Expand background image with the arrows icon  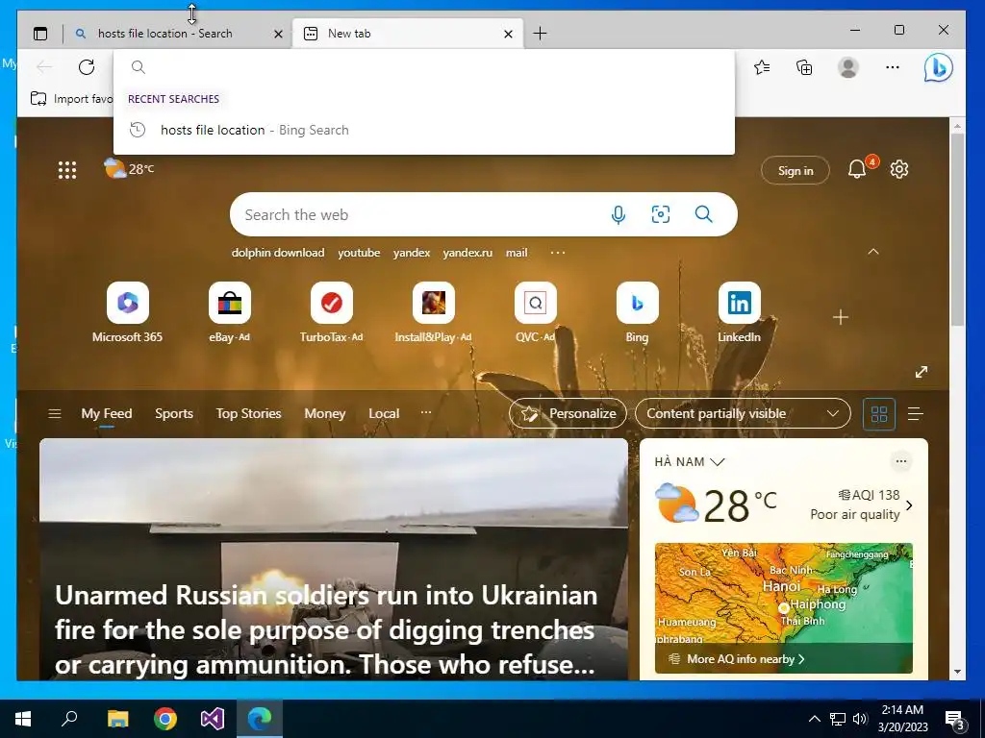[x=922, y=372]
